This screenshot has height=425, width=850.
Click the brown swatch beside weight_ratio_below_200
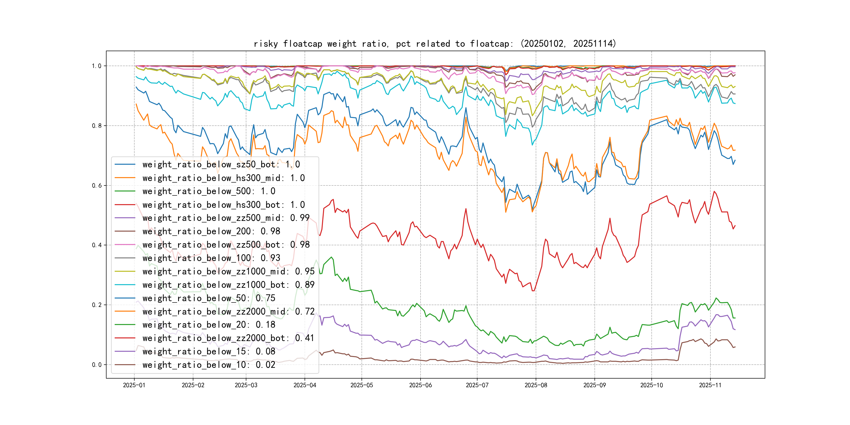[125, 231]
